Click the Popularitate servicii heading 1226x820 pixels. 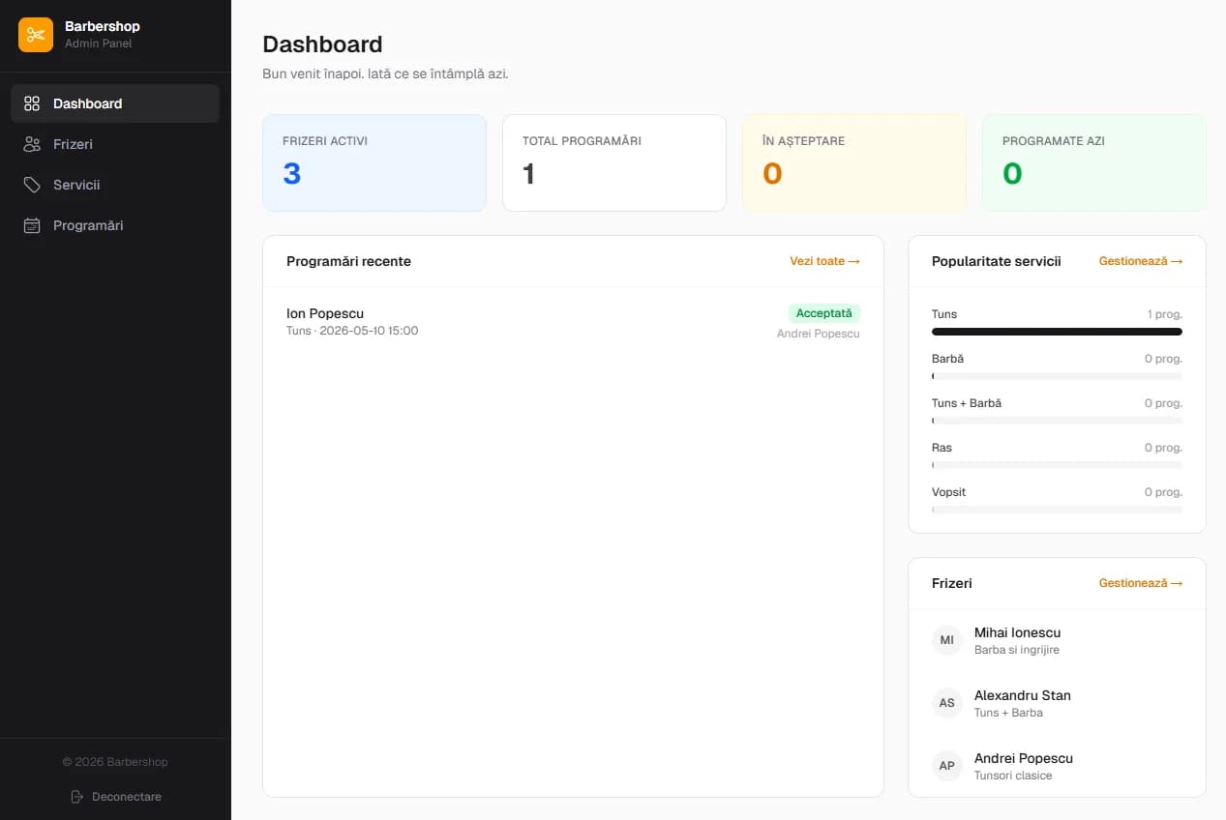tap(997, 261)
